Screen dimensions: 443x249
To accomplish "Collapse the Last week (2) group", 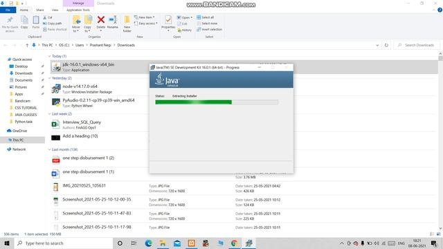I will click(49, 113).
